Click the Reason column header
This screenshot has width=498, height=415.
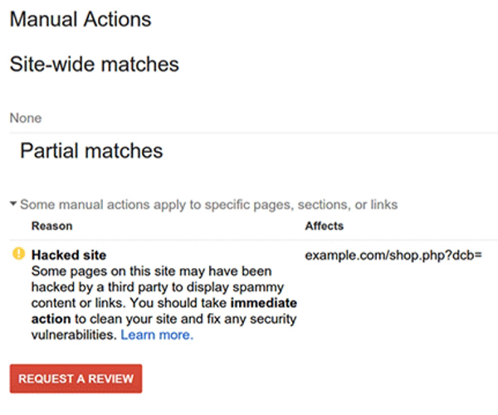52,226
